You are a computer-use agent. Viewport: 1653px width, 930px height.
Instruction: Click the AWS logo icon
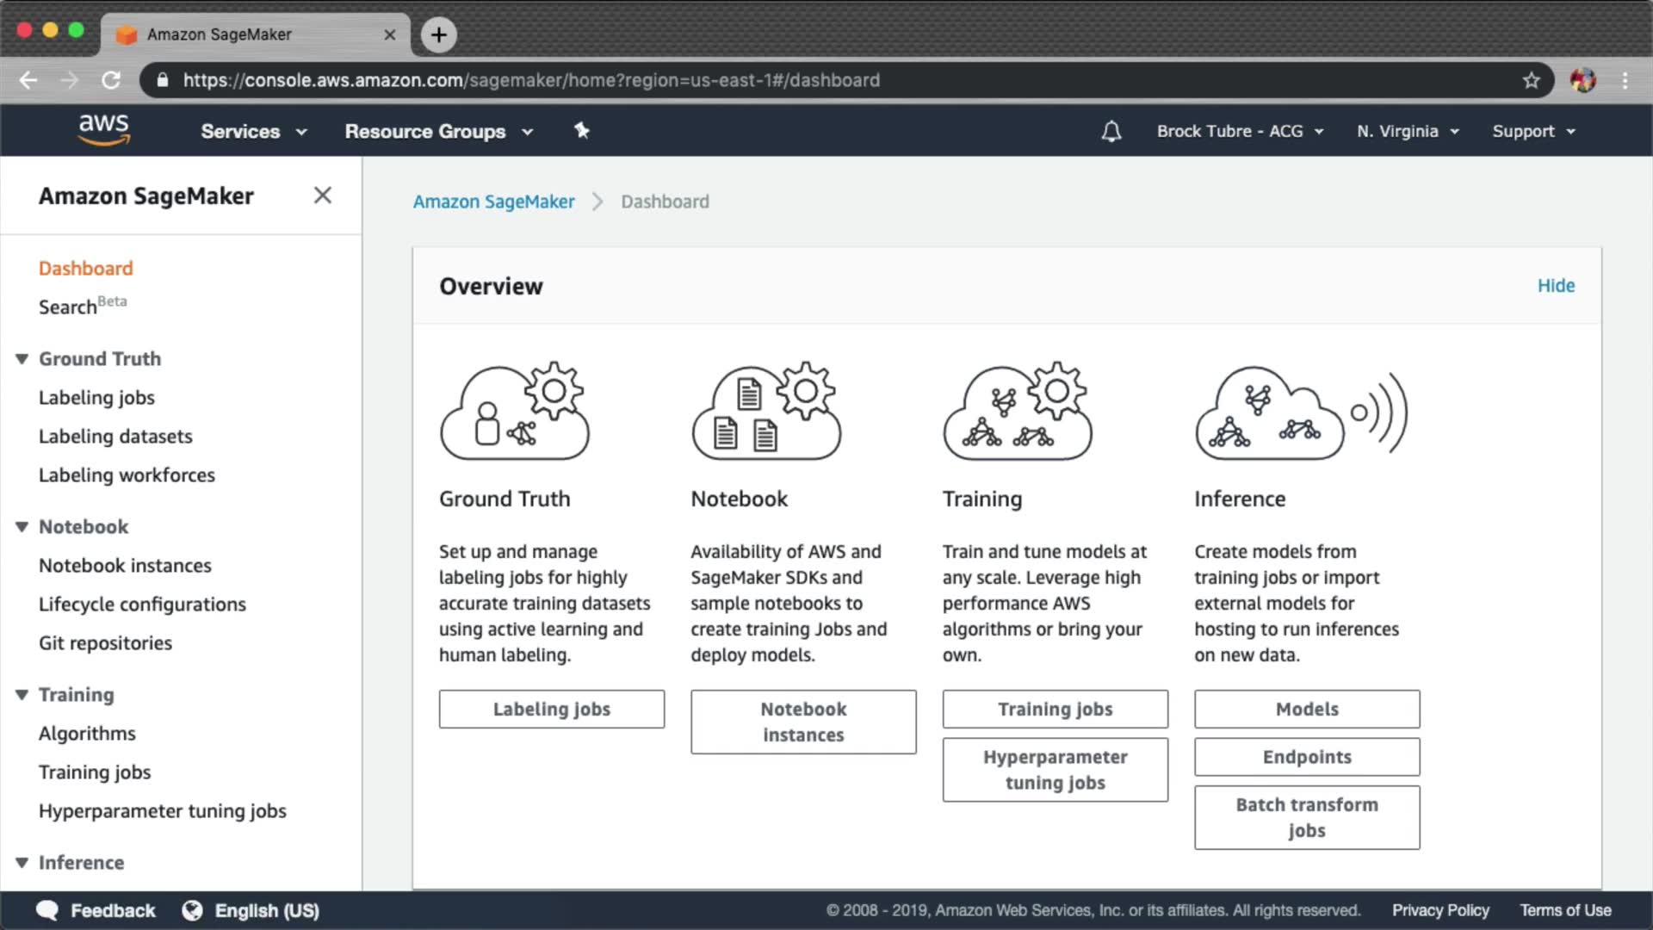(103, 130)
